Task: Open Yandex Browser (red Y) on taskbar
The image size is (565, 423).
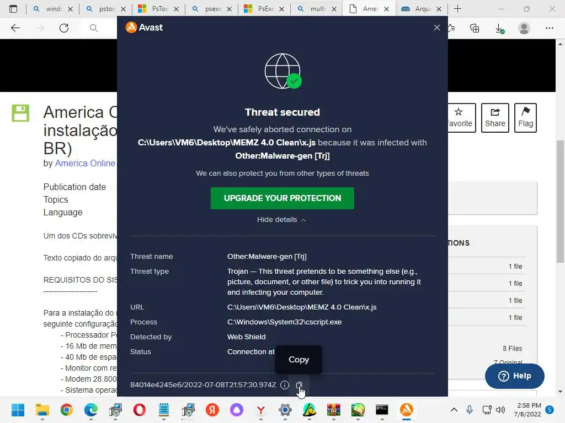Action: tap(261, 410)
